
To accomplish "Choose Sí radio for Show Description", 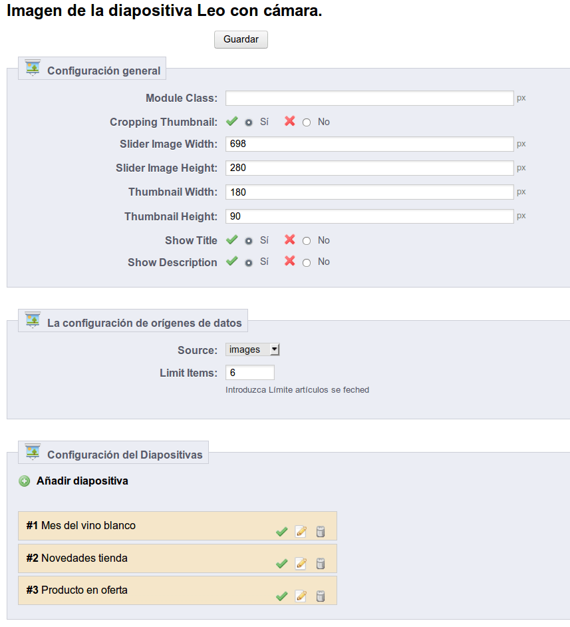I will tap(249, 263).
